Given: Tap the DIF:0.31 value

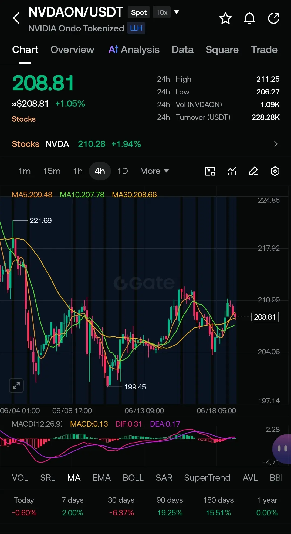Looking at the screenshot, I should (x=129, y=424).
